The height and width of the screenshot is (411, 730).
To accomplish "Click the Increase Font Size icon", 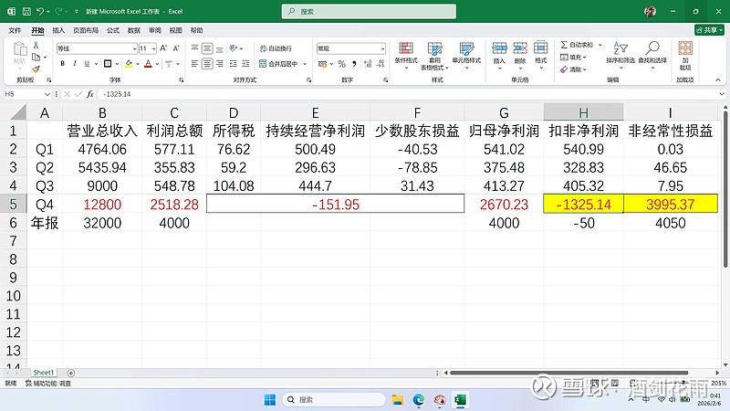I will pyautogui.click(x=163, y=48).
